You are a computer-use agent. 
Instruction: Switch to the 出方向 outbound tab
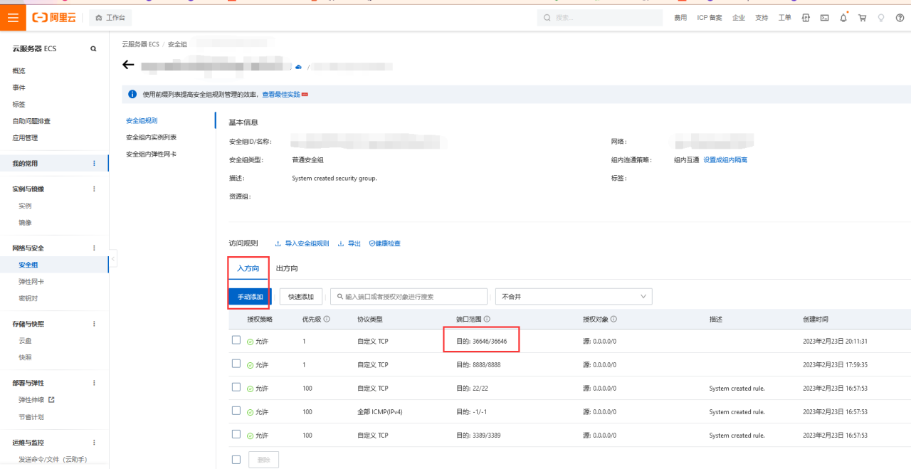287,268
